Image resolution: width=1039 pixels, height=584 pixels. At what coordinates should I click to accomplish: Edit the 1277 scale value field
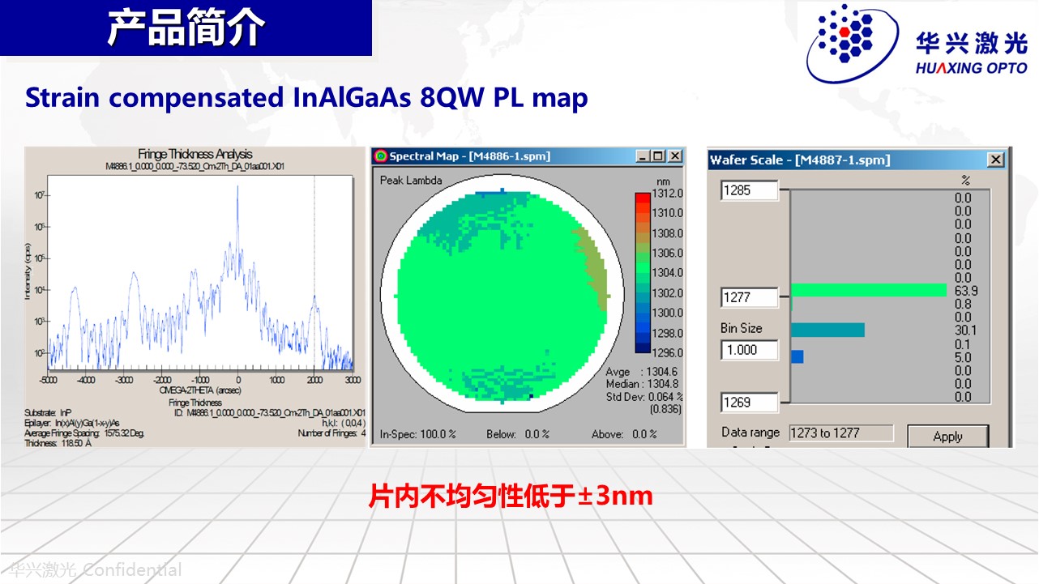point(749,297)
